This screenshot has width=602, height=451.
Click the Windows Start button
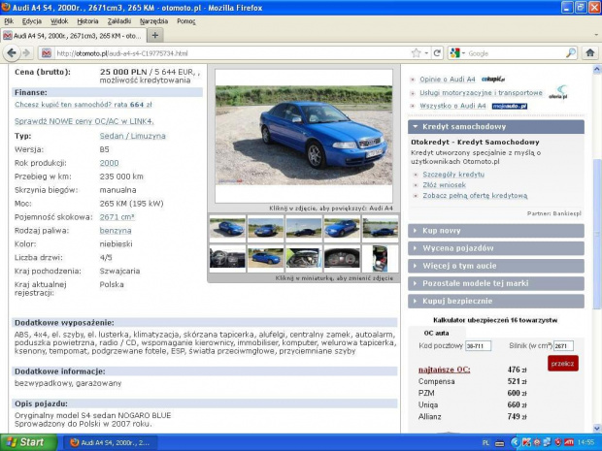[x=28, y=442]
